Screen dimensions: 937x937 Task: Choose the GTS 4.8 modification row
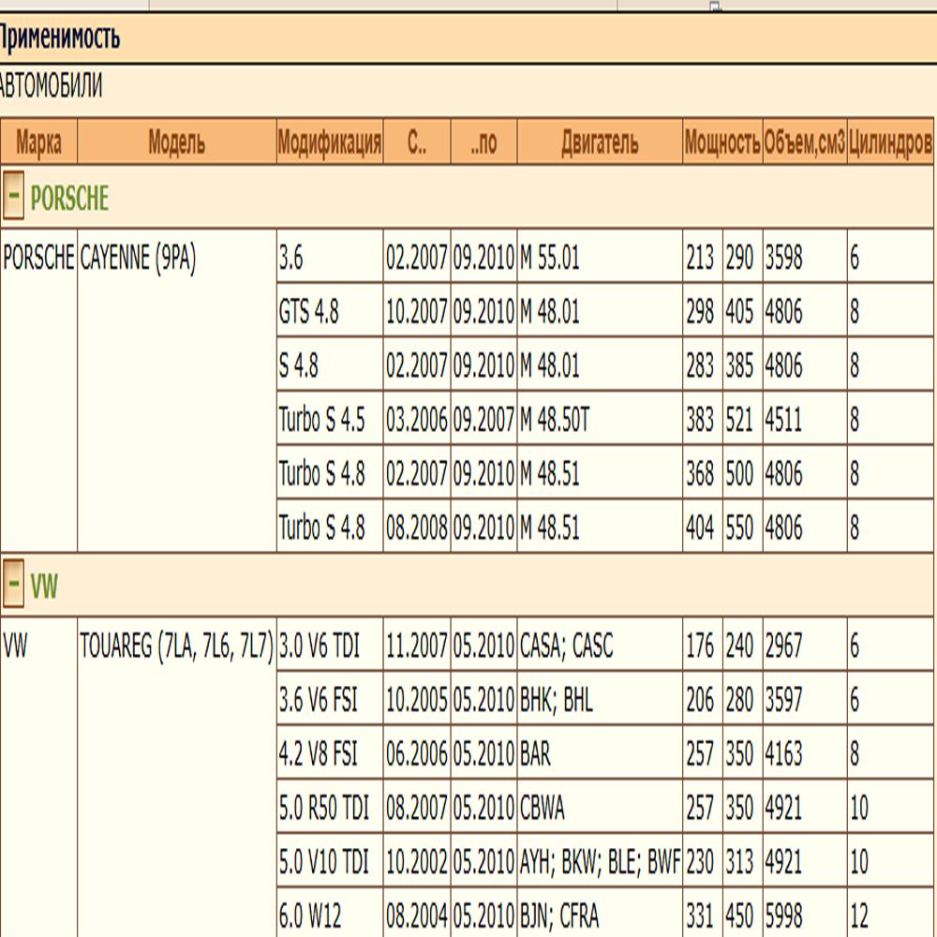pos(308,312)
